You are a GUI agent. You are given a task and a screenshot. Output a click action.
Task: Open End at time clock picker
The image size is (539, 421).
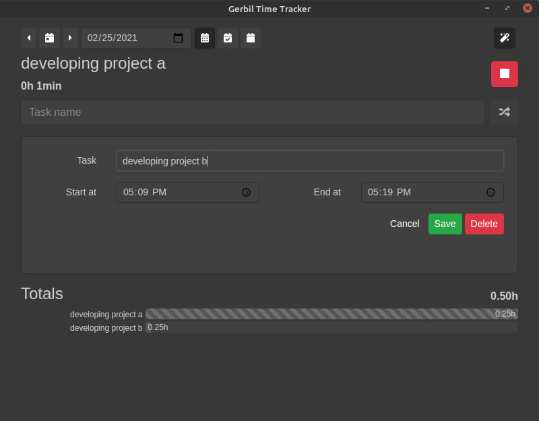(490, 193)
